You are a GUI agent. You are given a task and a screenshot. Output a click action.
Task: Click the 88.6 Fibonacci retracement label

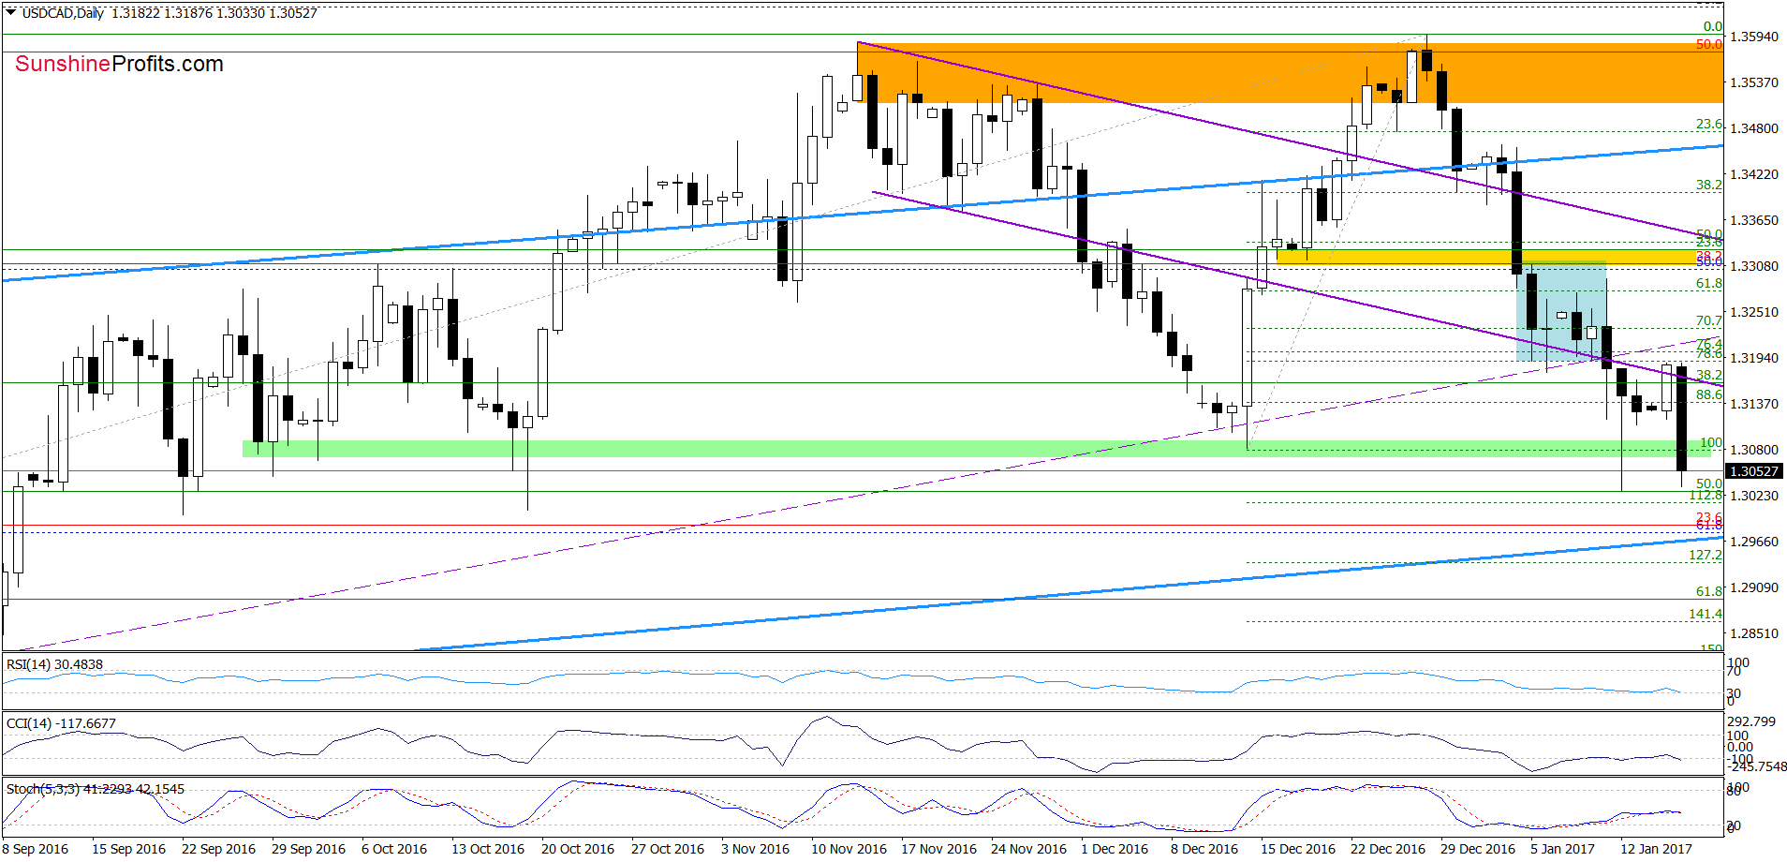click(x=1709, y=394)
